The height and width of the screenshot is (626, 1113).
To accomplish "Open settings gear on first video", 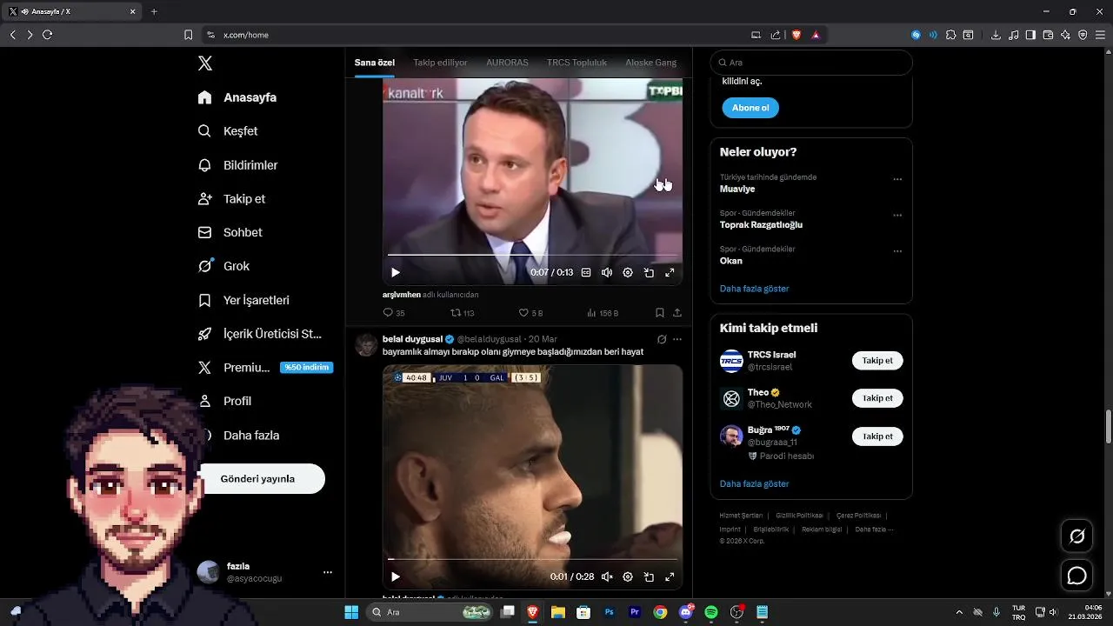I will [x=628, y=272].
